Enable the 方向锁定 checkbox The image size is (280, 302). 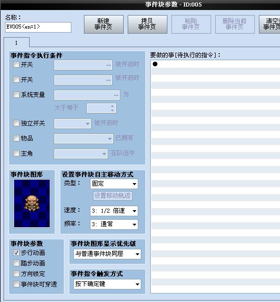tap(16, 274)
